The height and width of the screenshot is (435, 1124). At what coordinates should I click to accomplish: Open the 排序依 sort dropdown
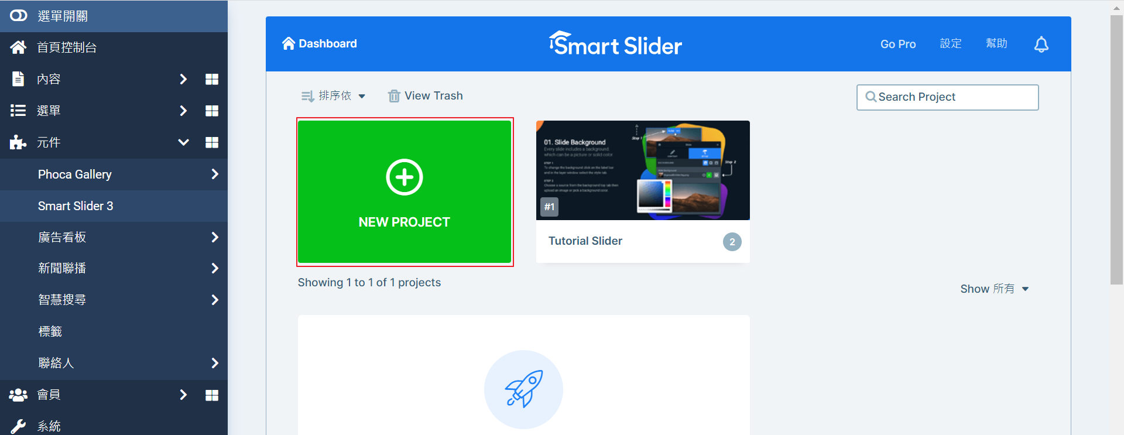[x=333, y=96]
